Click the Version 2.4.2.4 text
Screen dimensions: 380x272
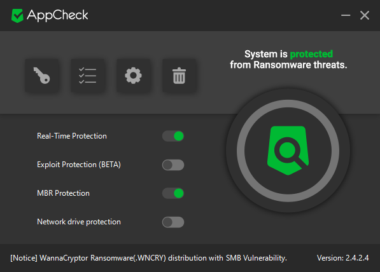click(343, 258)
